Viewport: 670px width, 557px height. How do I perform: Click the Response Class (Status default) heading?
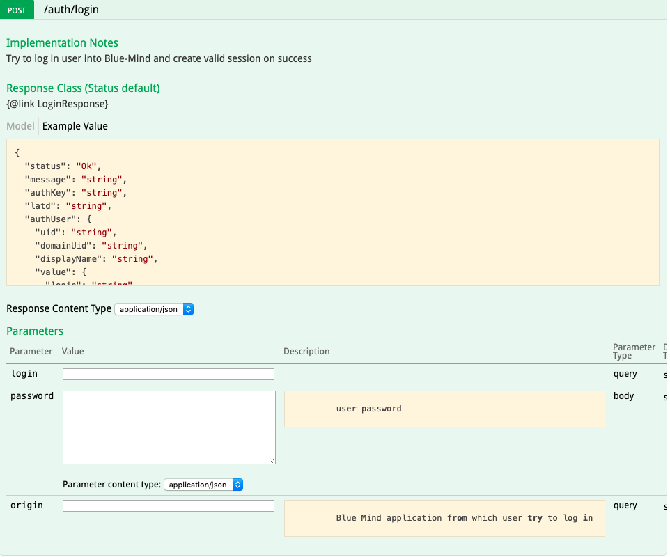[x=83, y=88]
